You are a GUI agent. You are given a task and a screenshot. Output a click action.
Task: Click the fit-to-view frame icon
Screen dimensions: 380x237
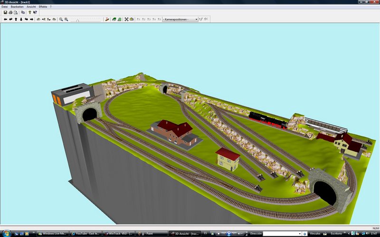point(126,19)
